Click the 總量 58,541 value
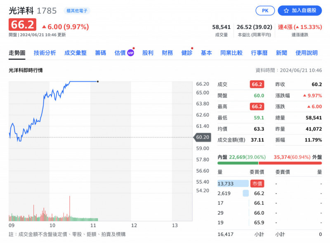Image resolution: width=330 pixels, height=243 pixels. (313, 118)
